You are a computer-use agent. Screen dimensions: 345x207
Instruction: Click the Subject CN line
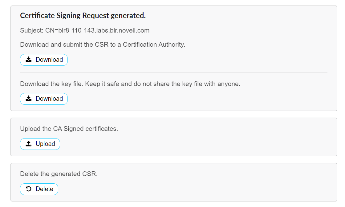coord(85,30)
